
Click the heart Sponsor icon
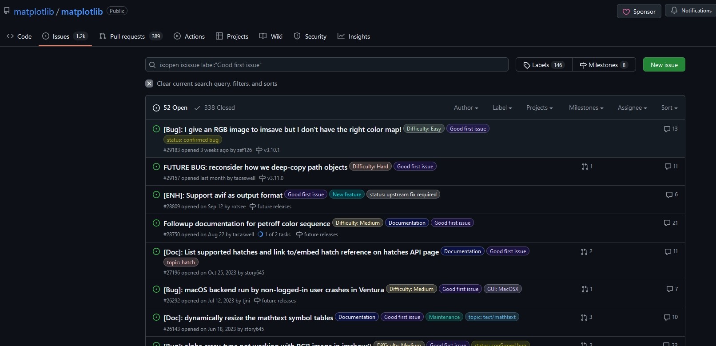point(626,12)
